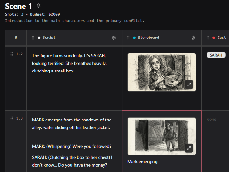This screenshot has width=229, height=172.
Task: Click the Scene 1 title
Action: (18, 6)
